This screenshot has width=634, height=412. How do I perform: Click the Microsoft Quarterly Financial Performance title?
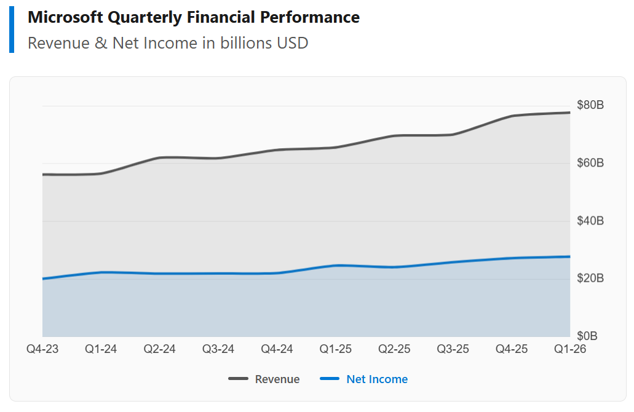(194, 17)
